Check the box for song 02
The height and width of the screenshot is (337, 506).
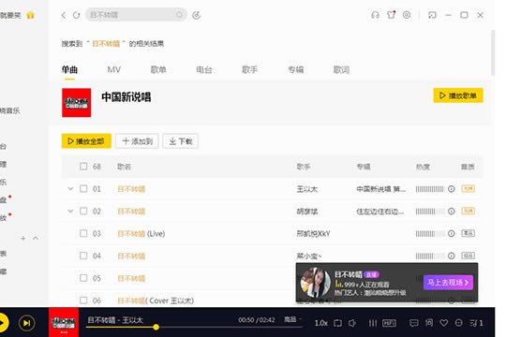point(83,211)
